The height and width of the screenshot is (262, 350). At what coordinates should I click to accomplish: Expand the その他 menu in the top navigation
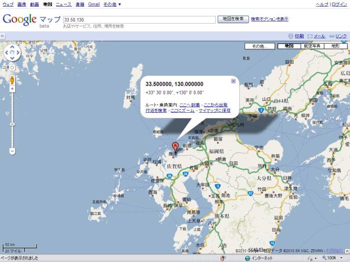click(112, 4)
